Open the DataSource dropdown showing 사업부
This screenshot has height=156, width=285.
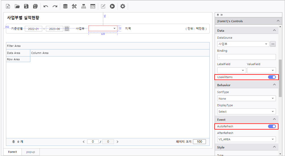[243, 44]
